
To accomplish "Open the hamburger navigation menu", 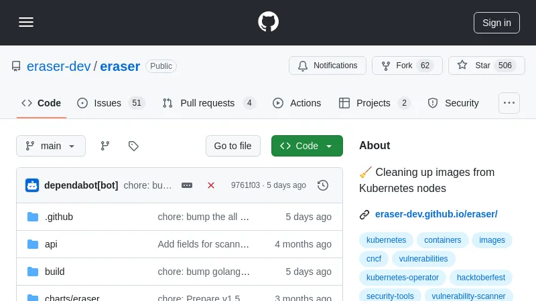I will pos(26,22).
